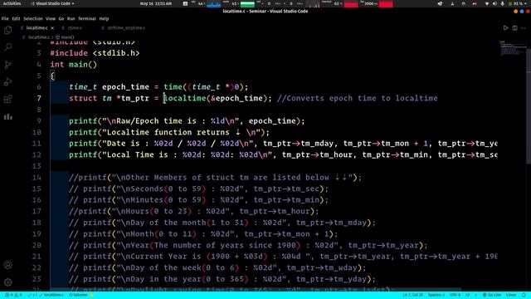Click 'Local Time is' printf on line 12

click(283, 155)
